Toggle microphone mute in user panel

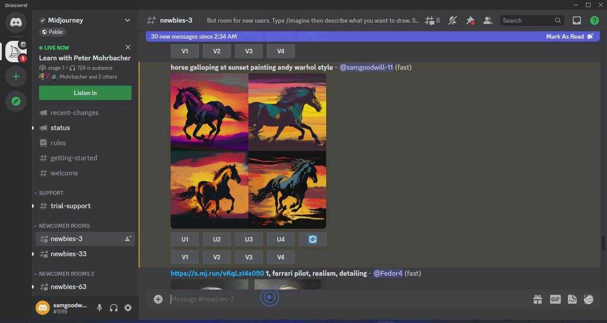click(100, 308)
